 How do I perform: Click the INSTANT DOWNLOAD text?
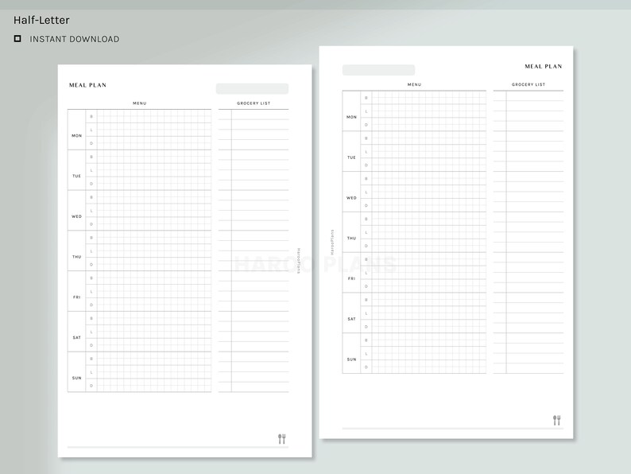[x=75, y=39]
